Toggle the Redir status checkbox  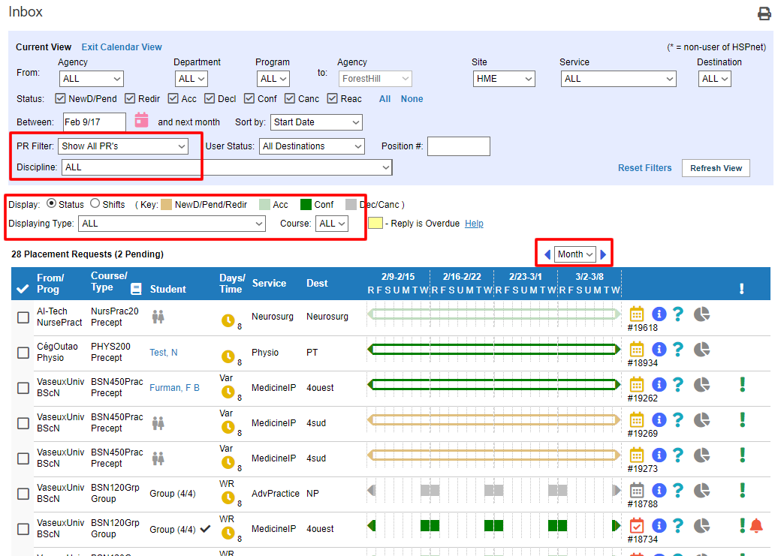pyautogui.click(x=130, y=98)
